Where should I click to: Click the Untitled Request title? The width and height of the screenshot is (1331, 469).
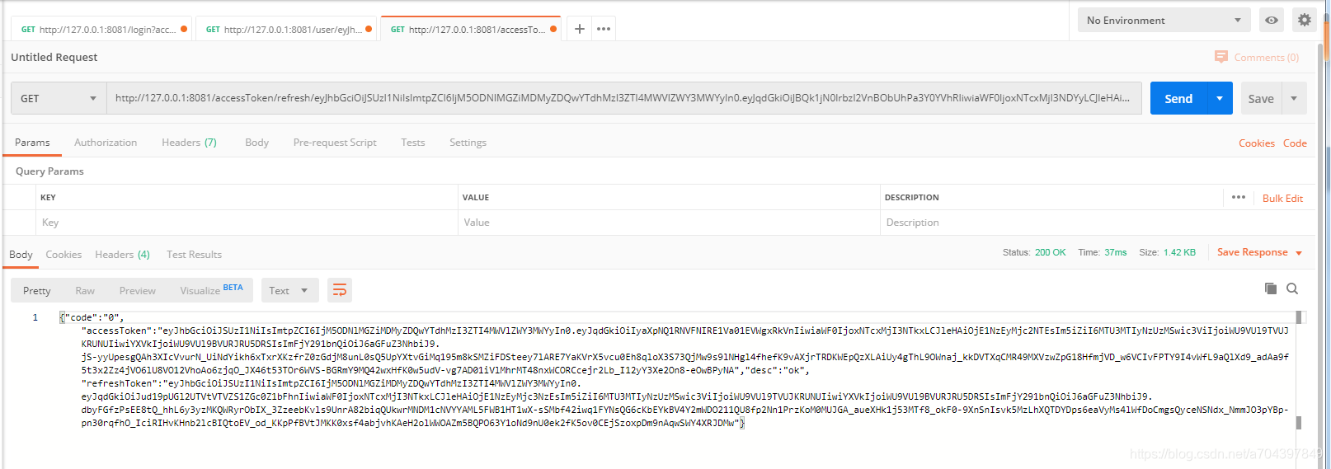(x=54, y=57)
